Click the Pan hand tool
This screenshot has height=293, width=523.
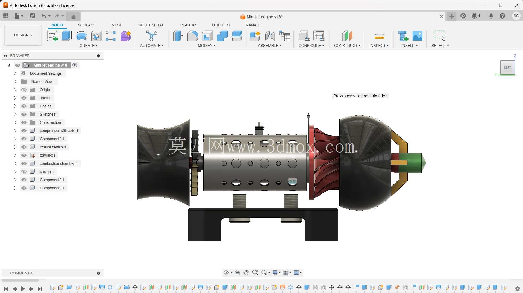point(246,273)
